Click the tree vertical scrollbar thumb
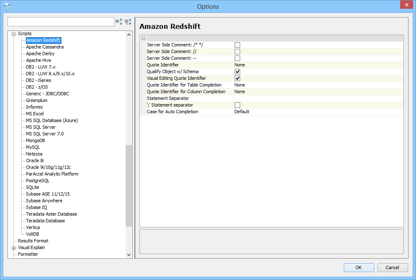Screen dimensions: 416x280 129,186
